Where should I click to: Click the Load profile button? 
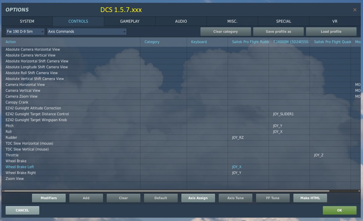tap(331, 32)
